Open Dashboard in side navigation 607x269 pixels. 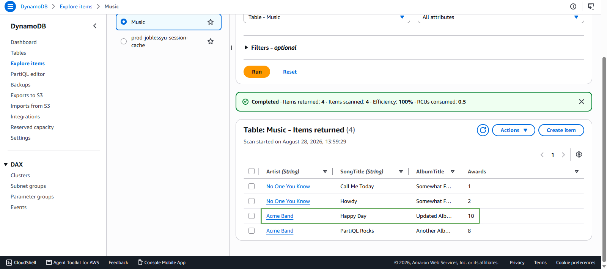point(24,42)
